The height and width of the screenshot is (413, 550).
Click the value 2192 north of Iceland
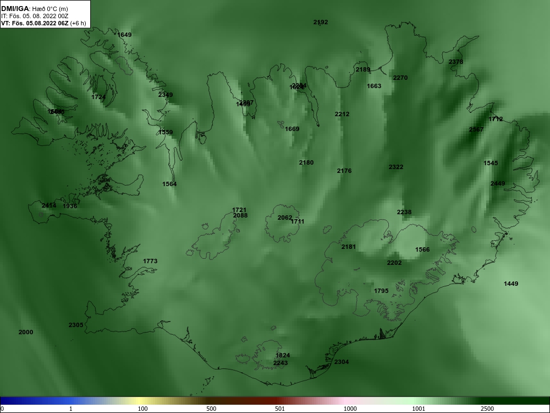click(321, 22)
